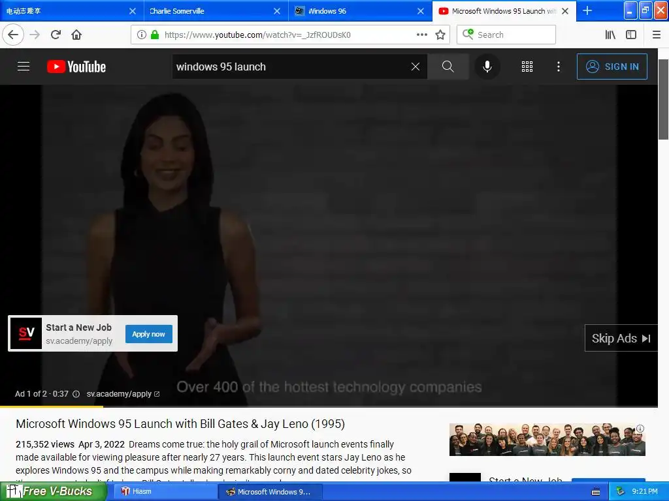Click Apply now on the ad overlay
The height and width of the screenshot is (501, 669).
[x=148, y=334]
